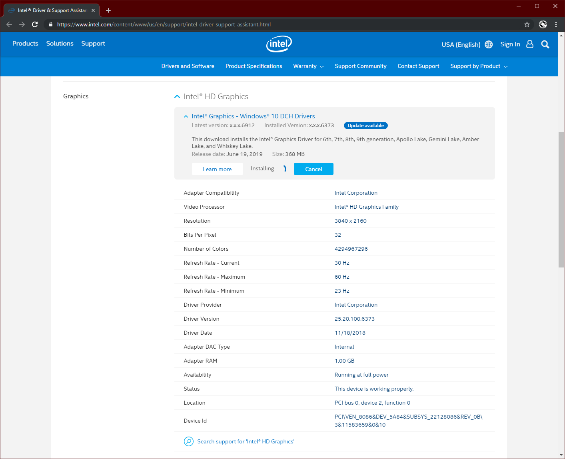Viewport: 565px width, 459px height.
Task: Click the user account profile icon
Action: point(530,44)
